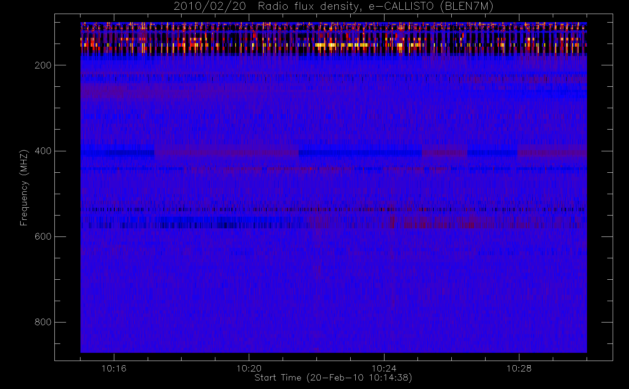Screen dimensions: 629x389
Task: Click the 200 frequency tick label
Action: (43, 65)
